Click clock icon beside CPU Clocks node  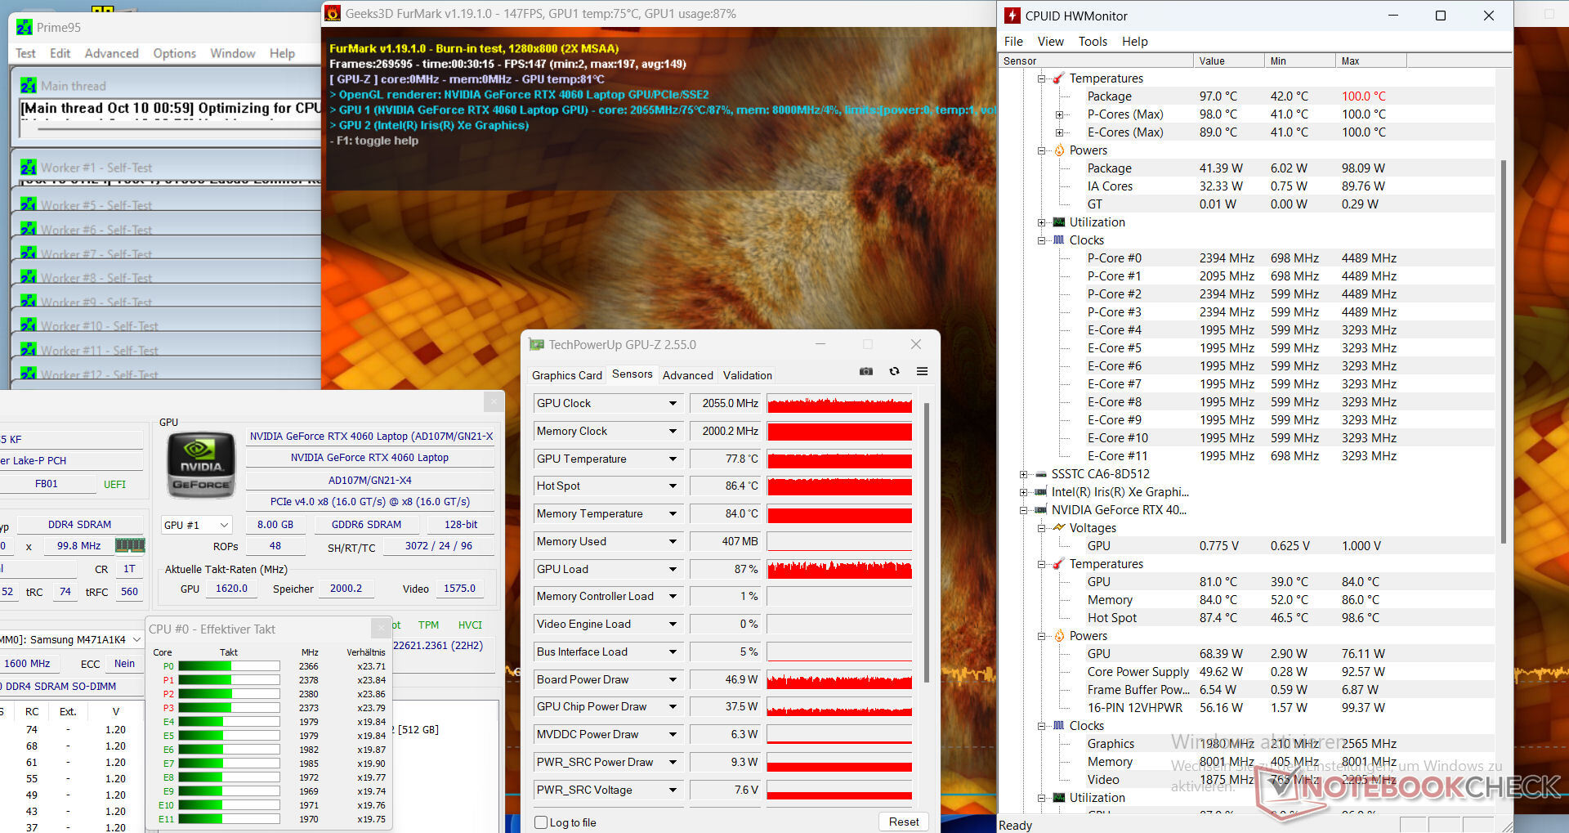pyautogui.click(x=1059, y=240)
